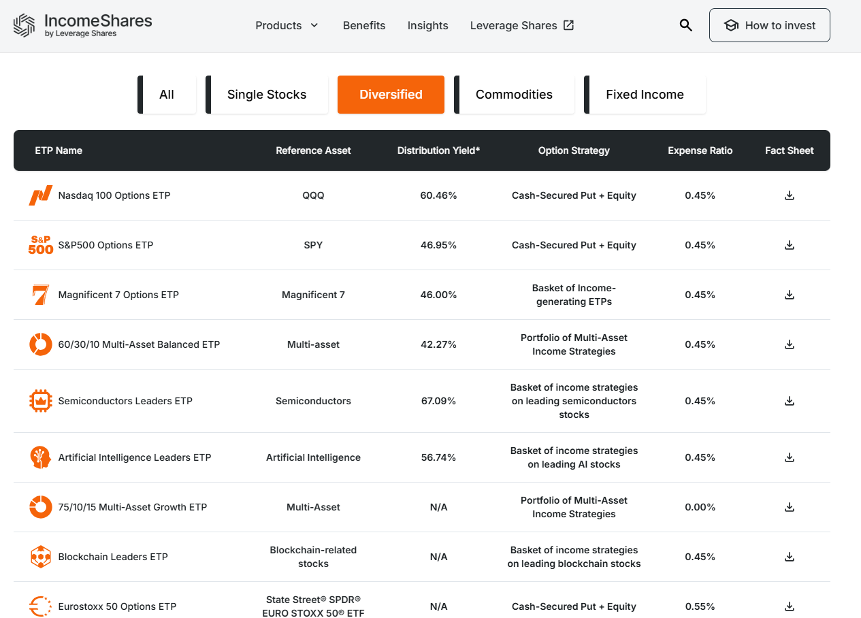This screenshot has width=861, height=618.
Task: Download the Magnificent 7 Options ETP fact sheet
Action: point(790,295)
